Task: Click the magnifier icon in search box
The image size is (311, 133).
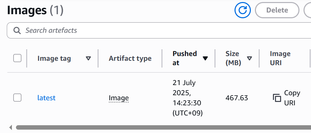Action: (17, 30)
